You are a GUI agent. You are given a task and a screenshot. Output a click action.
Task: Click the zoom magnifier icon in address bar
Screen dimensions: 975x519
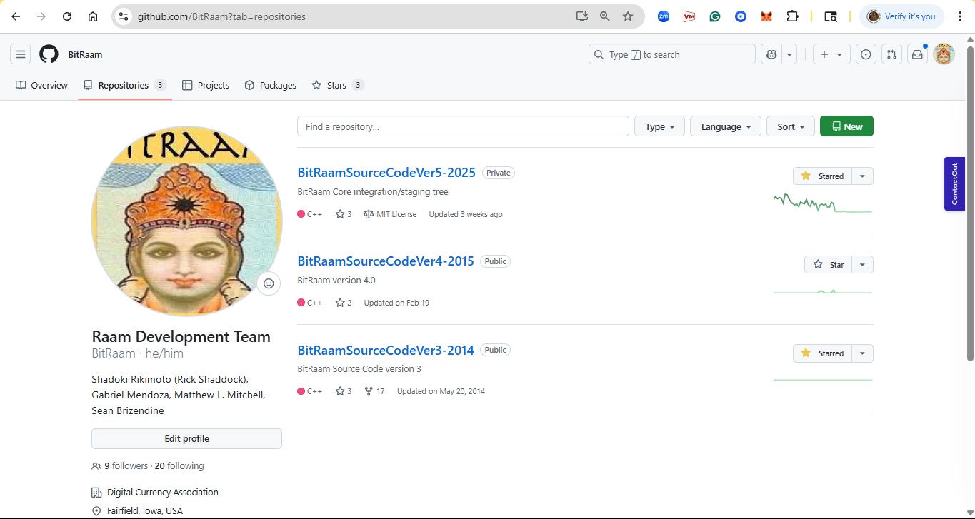tap(605, 16)
